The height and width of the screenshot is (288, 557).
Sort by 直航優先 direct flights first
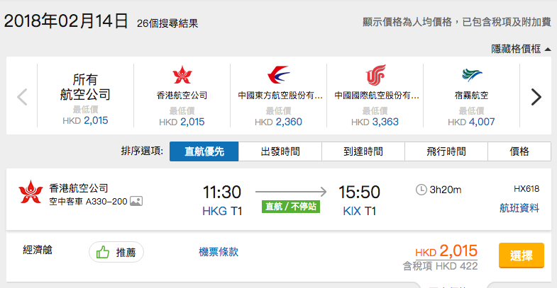tap(204, 151)
